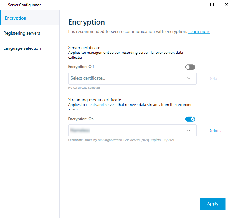The height and width of the screenshot is (218, 234).
Task: Enable the Server certificate encryption toggle
Action: point(190,67)
